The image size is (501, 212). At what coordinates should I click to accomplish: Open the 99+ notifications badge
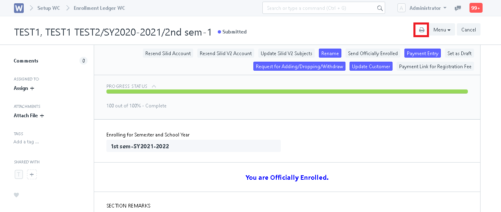coord(476,8)
